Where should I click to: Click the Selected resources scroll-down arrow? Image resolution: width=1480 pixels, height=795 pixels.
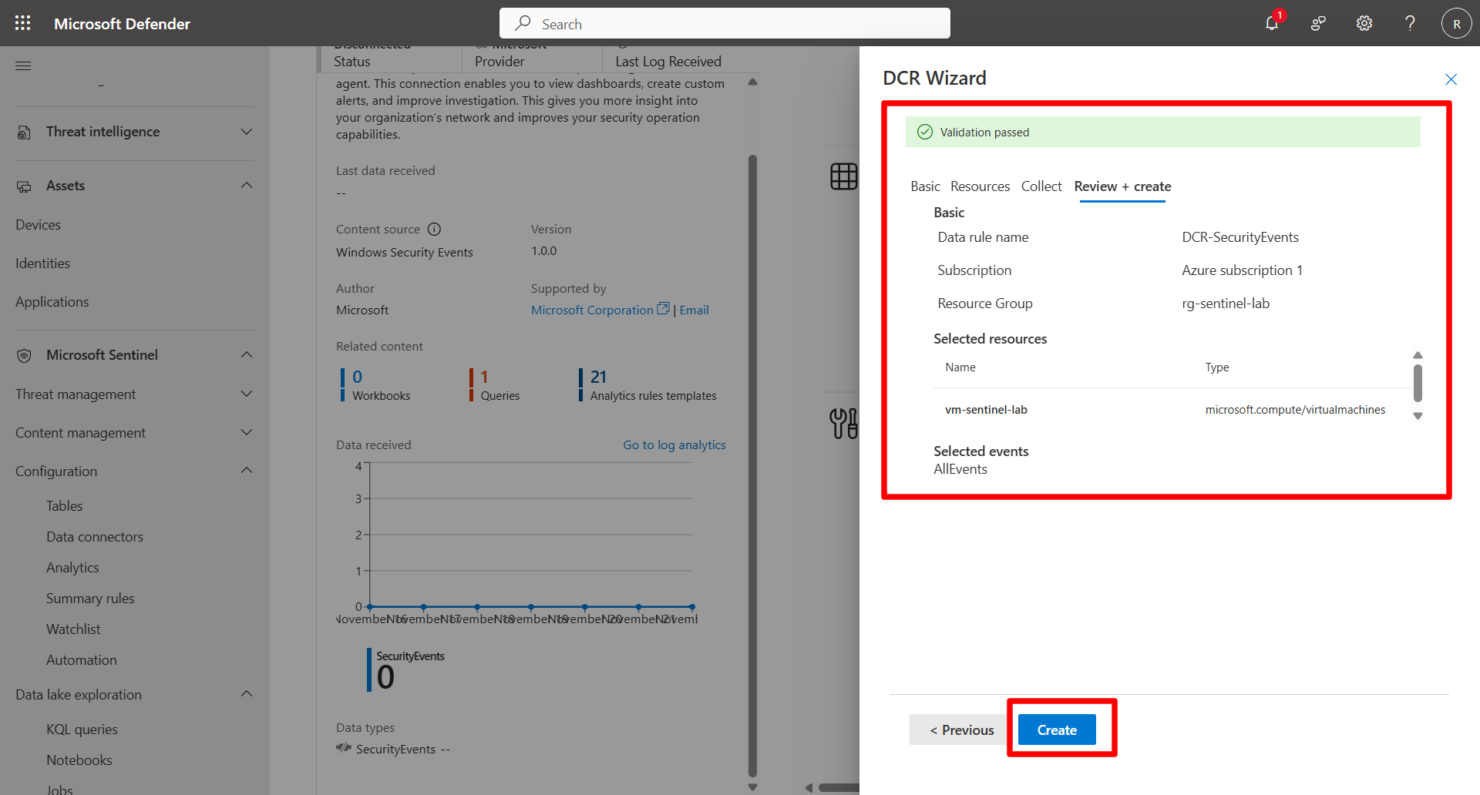point(1418,416)
